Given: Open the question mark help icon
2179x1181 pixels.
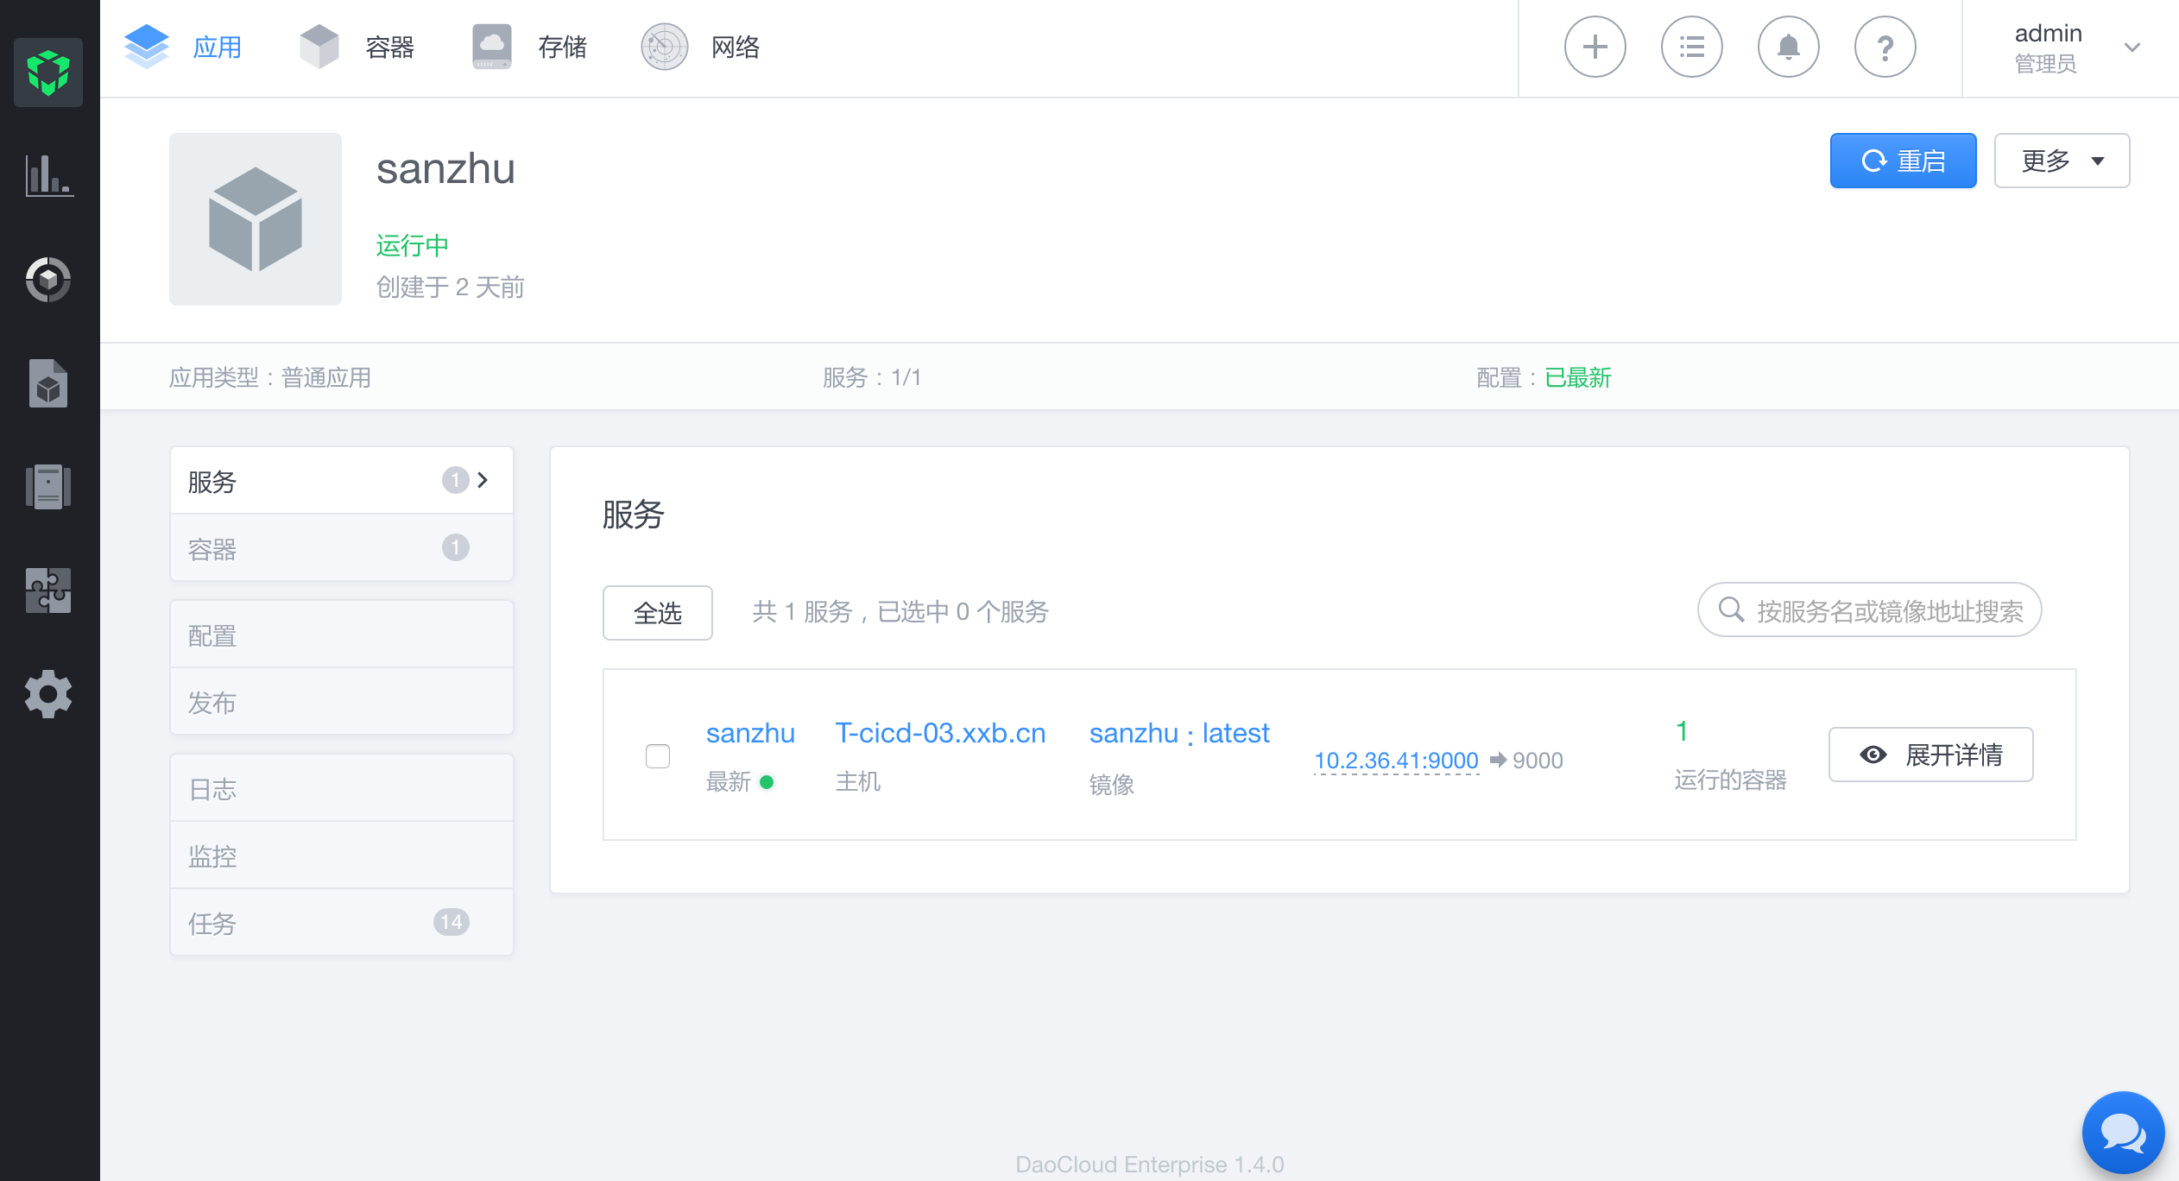Looking at the screenshot, I should [x=1885, y=47].
